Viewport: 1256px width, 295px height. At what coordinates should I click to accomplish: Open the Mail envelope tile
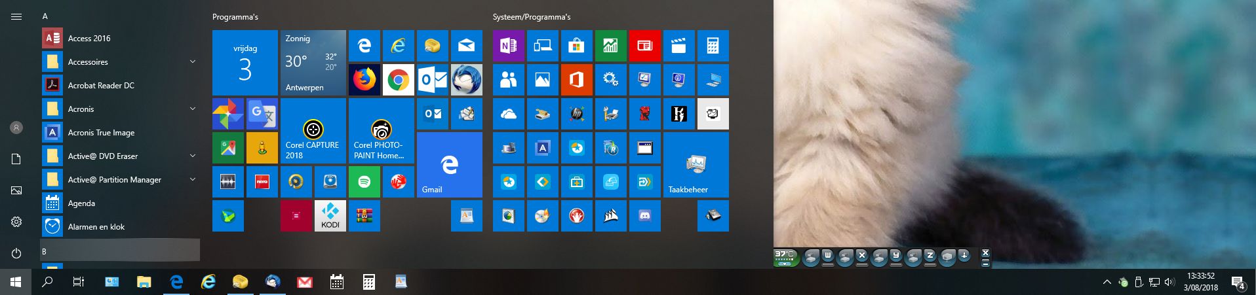[x=467, y=46]
